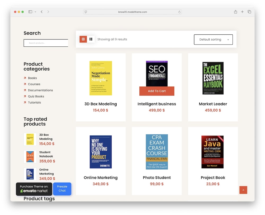Click the knowlifi.modeltheme.com address bar
This screenshot has height=215, width=265.
(132, 12)
